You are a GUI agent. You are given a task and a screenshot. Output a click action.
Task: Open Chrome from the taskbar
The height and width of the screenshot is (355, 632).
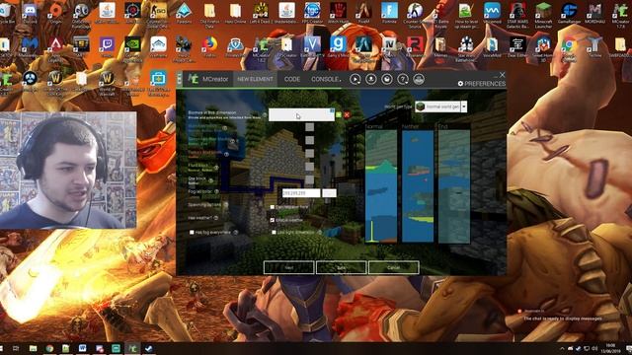tap(49, 348)
